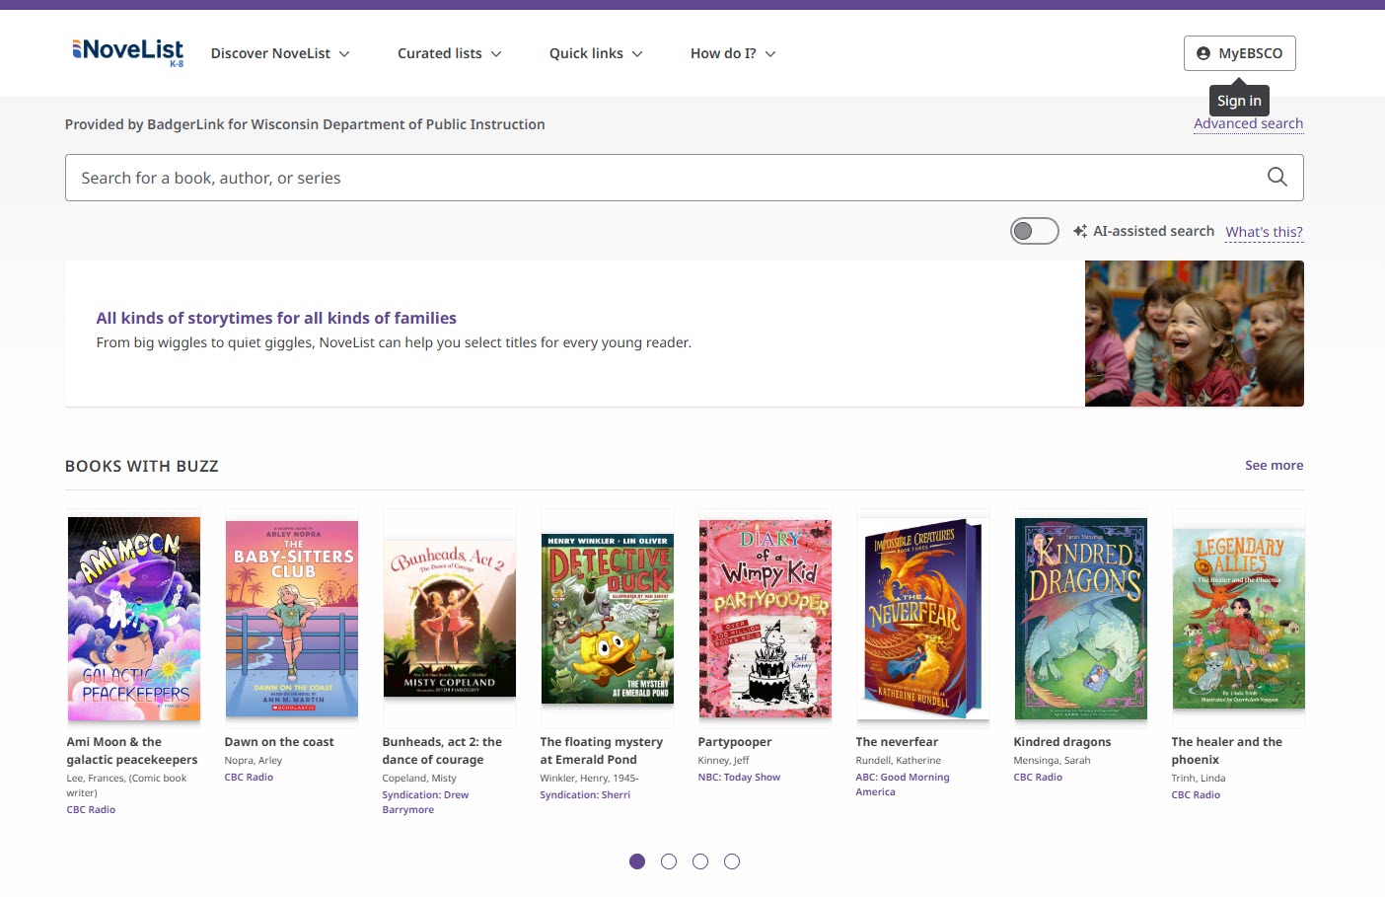The height and width of the screenshot is (897, 1385).
Task: Open the Legendary Allies book cover
Action: 1239,619
